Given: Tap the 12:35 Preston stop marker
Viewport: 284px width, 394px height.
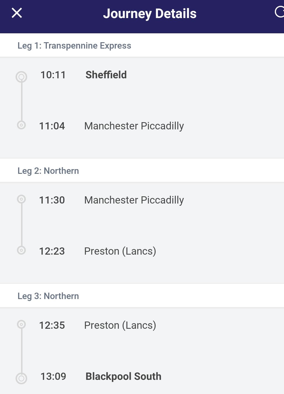Looking at the screenshot, I should click(21, 324).
